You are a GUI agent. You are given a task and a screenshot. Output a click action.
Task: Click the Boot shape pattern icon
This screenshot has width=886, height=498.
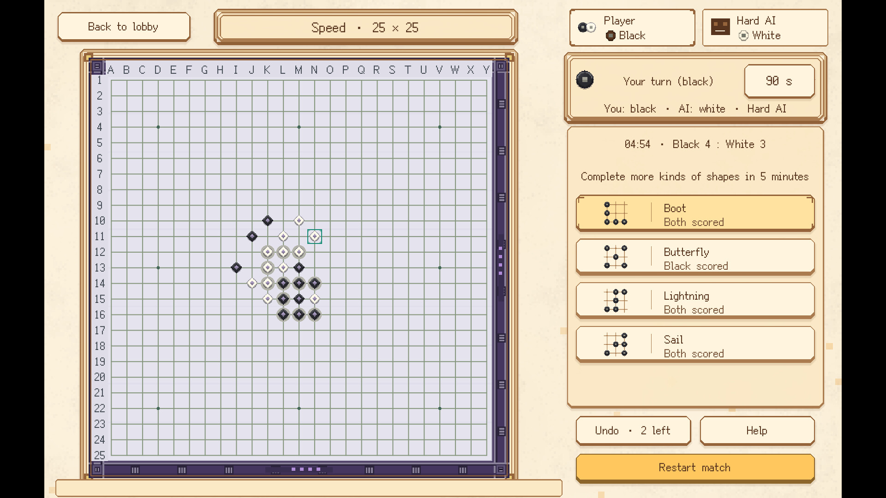click(x=616, y=213)
